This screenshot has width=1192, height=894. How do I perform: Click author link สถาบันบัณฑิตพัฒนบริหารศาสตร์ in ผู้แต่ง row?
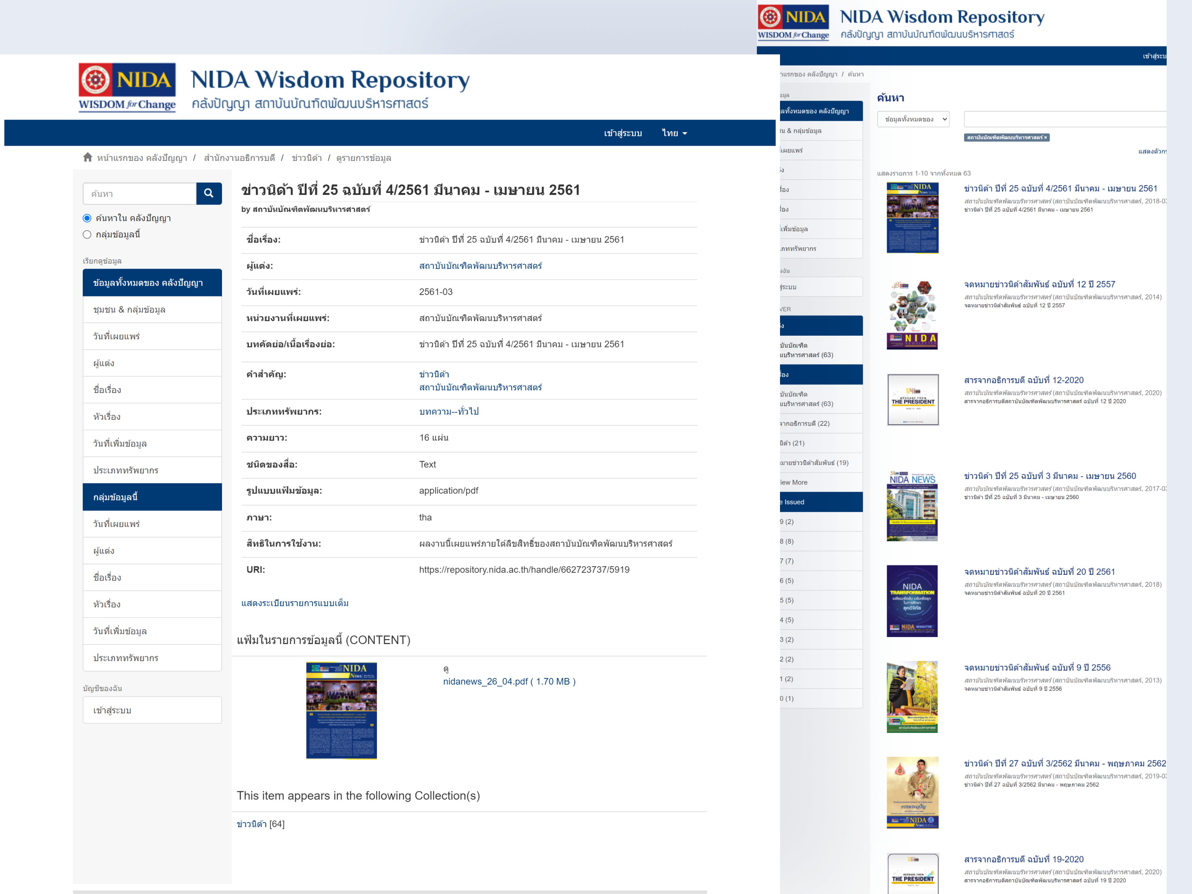pos(480,266)
